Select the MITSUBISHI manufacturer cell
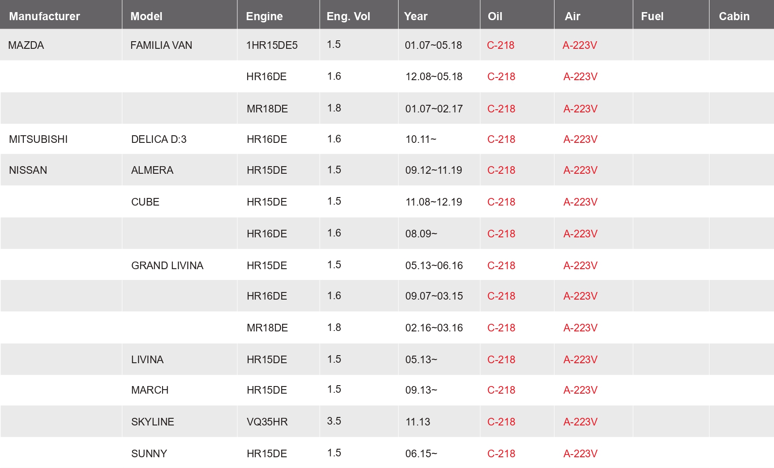Viewport: 774px width, 468px height. (38, 139)
